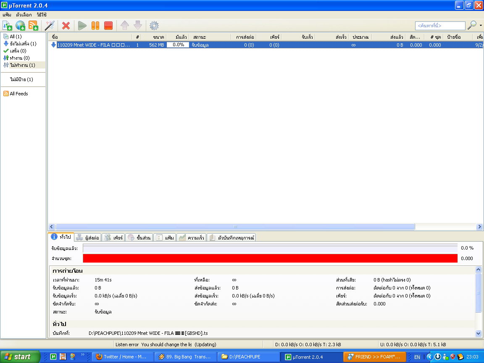This screenshot has height=363, width=484.
Task: Stop the torrent with the red stop icon
Action: coord(108,26)
